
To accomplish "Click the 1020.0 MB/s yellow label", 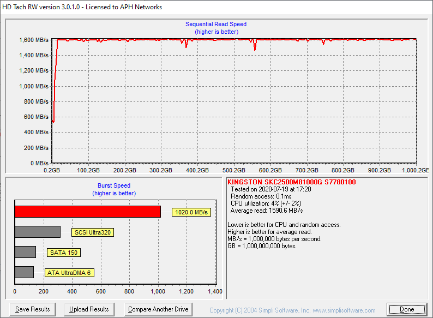I will [191, 212].
